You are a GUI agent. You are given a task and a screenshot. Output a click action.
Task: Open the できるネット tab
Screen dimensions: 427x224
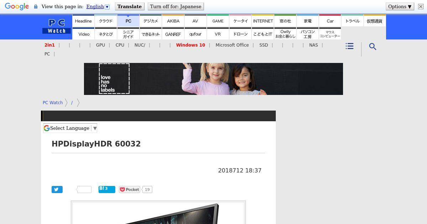click(x=151, y=34)
